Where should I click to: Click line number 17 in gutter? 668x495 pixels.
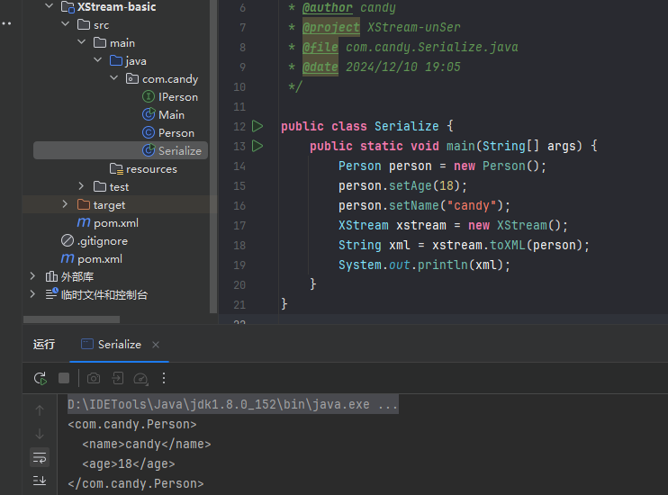239,225
